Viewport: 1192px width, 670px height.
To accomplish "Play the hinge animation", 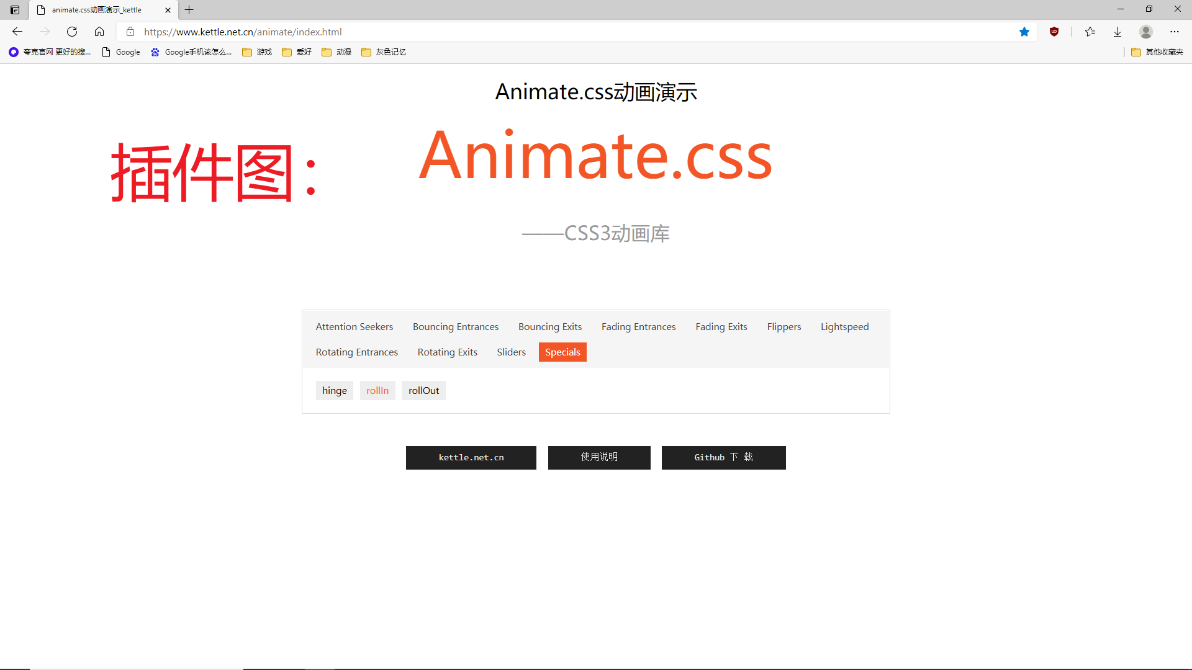I will coord(334,391).
